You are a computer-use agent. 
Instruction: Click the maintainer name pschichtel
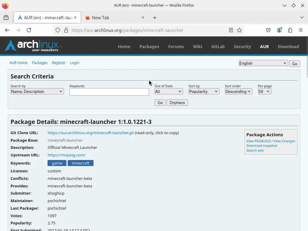pyautogui.click(x=57, y=201)
